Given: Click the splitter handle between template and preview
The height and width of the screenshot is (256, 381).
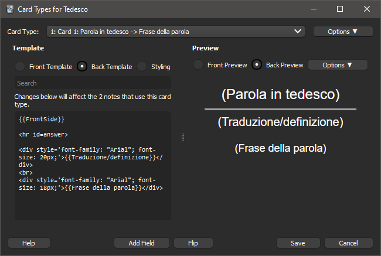Looking at the screenshot, I should click(183, 137).
